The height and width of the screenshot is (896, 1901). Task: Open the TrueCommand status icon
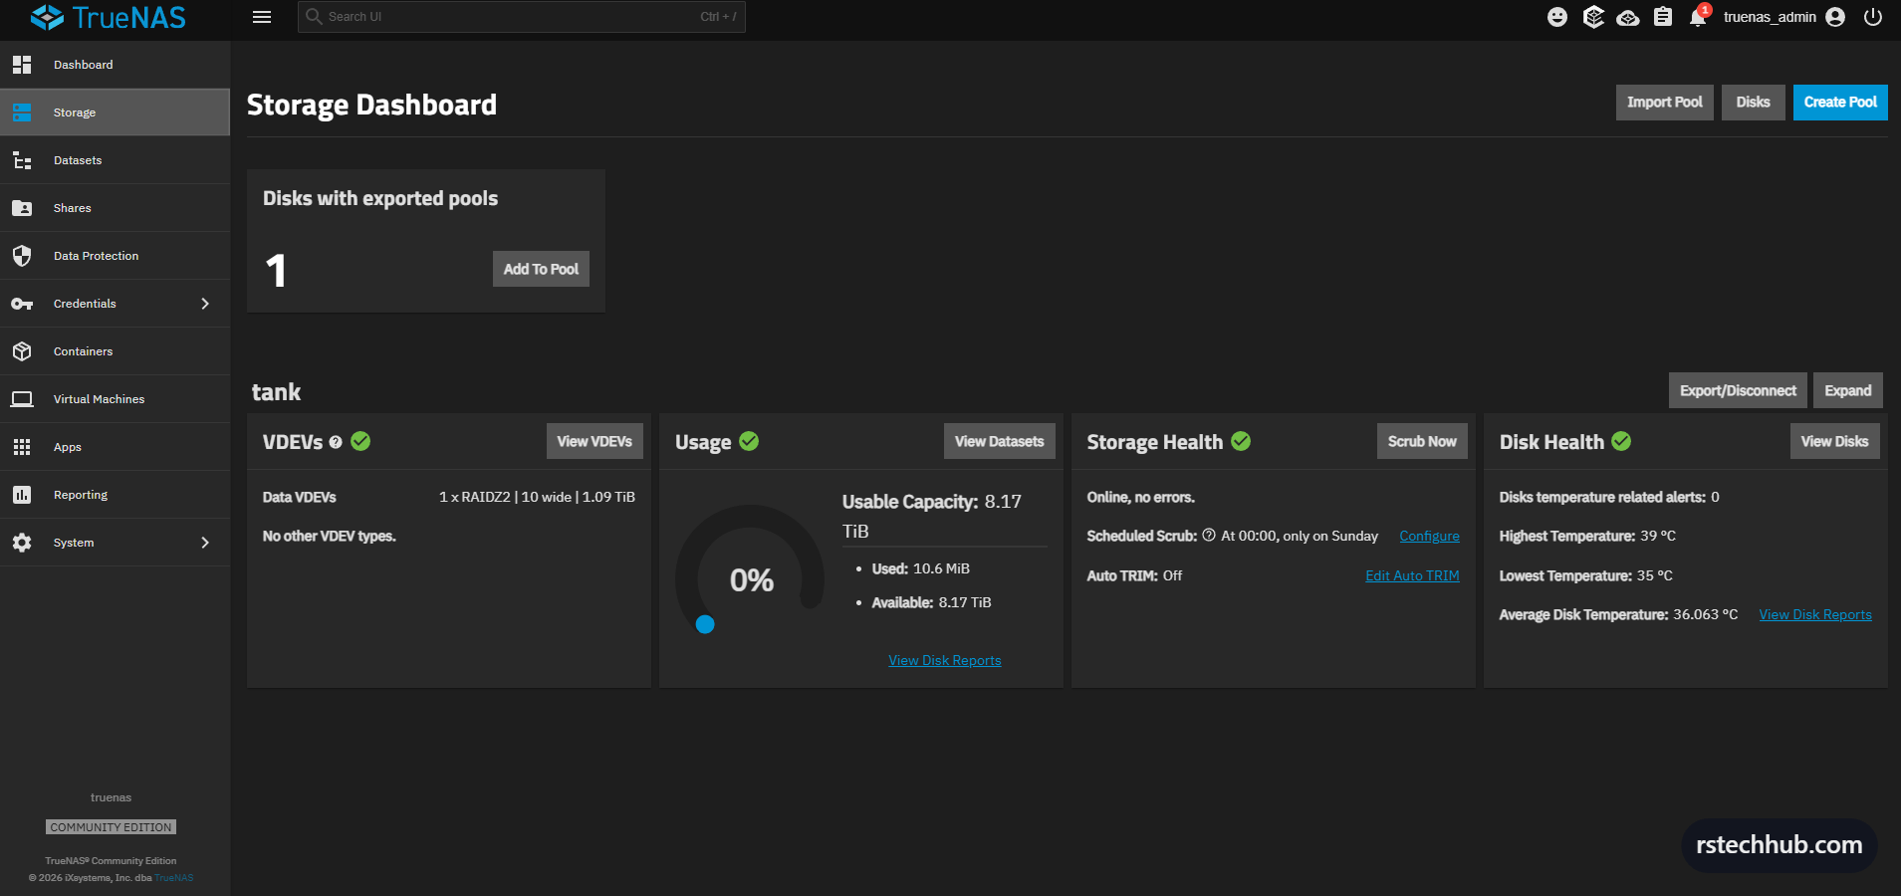pos(1593,17)
